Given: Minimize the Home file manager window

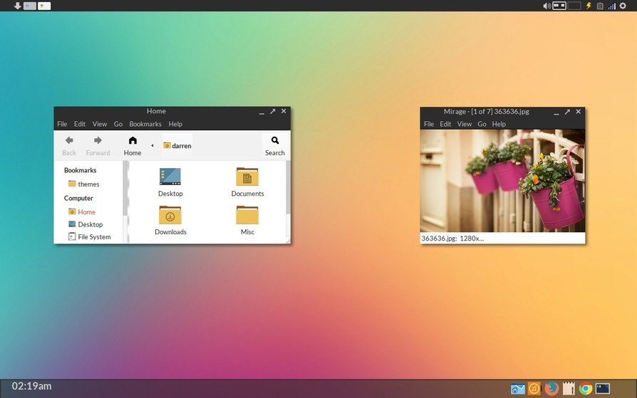Looking at the screenshot, I should tap(261, 112).
